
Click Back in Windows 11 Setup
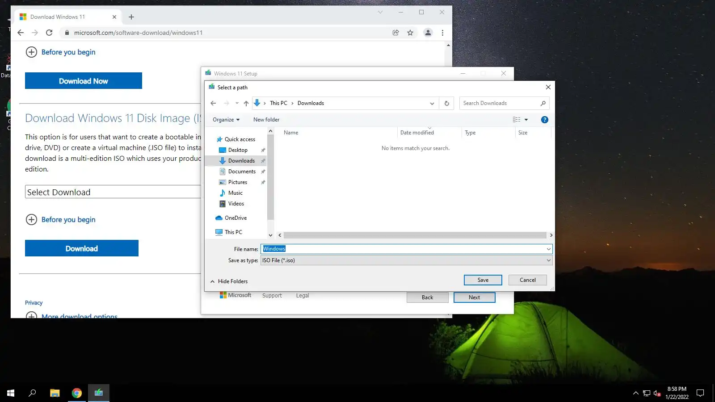pos(428,297)
